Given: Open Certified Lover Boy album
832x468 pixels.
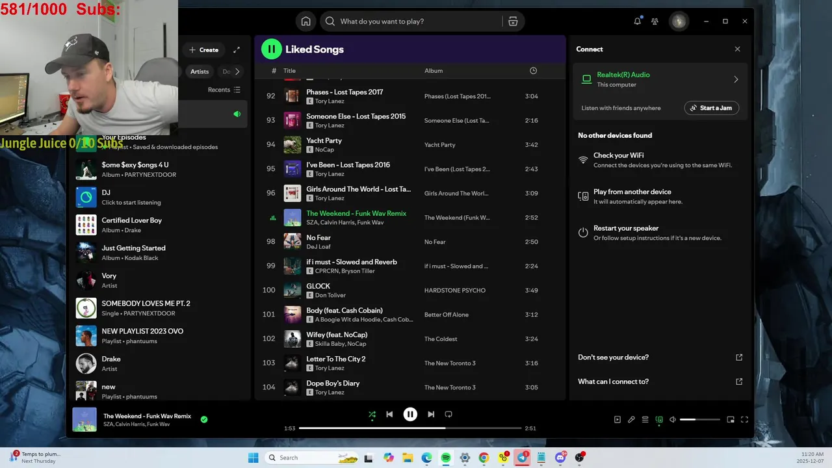Looking at the screenshot, I should [x=159, y=225].
